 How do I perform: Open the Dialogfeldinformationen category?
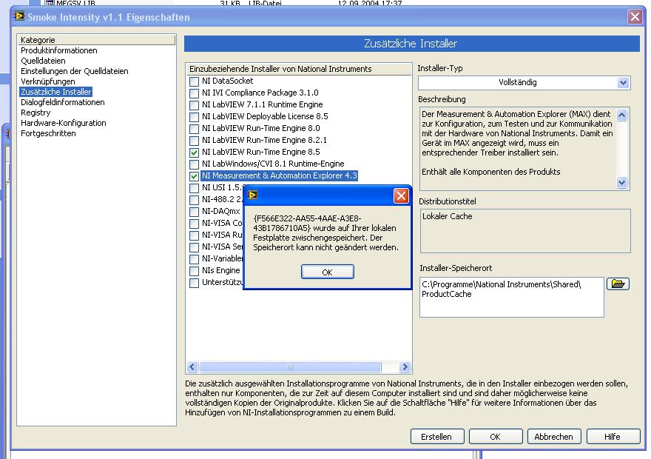pyautogui.click(x=63, y=102)
